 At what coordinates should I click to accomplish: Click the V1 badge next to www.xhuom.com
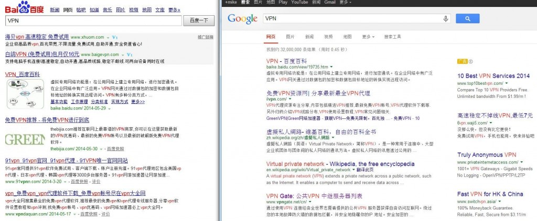pos(115,37)
